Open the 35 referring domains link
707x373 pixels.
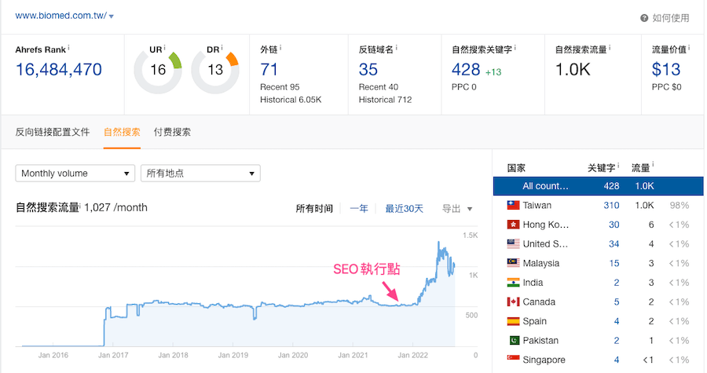tap(368, 70)
